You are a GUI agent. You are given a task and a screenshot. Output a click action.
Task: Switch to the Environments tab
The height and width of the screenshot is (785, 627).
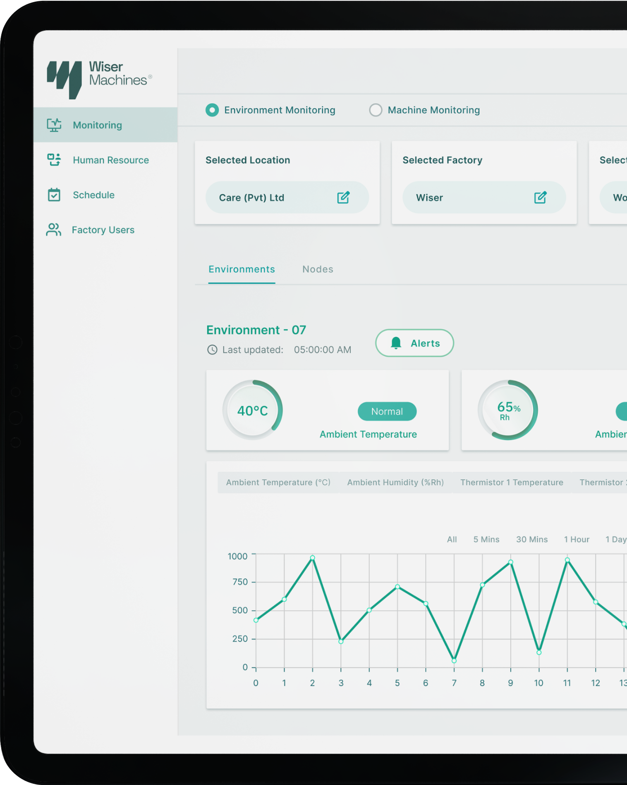pos(242,269)
